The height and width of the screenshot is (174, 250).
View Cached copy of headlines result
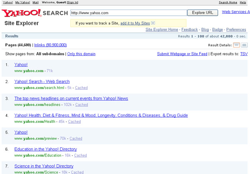point(82,104)
